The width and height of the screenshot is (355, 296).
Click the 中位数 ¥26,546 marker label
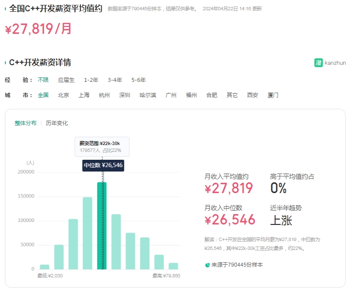[x=103, y=166]
